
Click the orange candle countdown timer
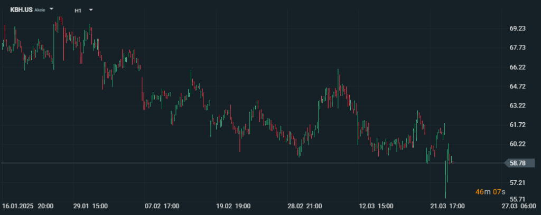[490, 192]
